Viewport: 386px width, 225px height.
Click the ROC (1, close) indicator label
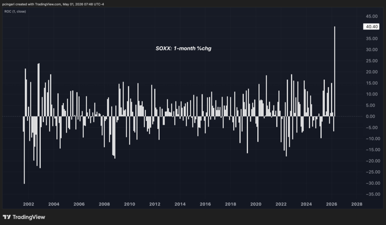click(15, 12)
